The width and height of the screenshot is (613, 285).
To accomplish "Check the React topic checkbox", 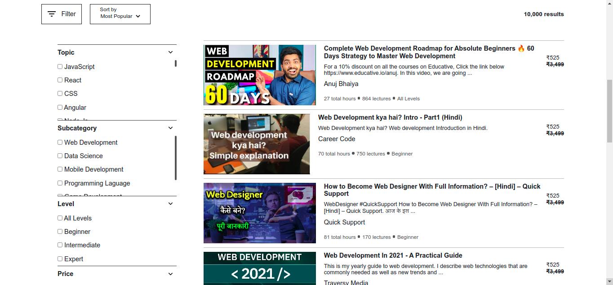I will pyautogui.click(x=60, y=80).
